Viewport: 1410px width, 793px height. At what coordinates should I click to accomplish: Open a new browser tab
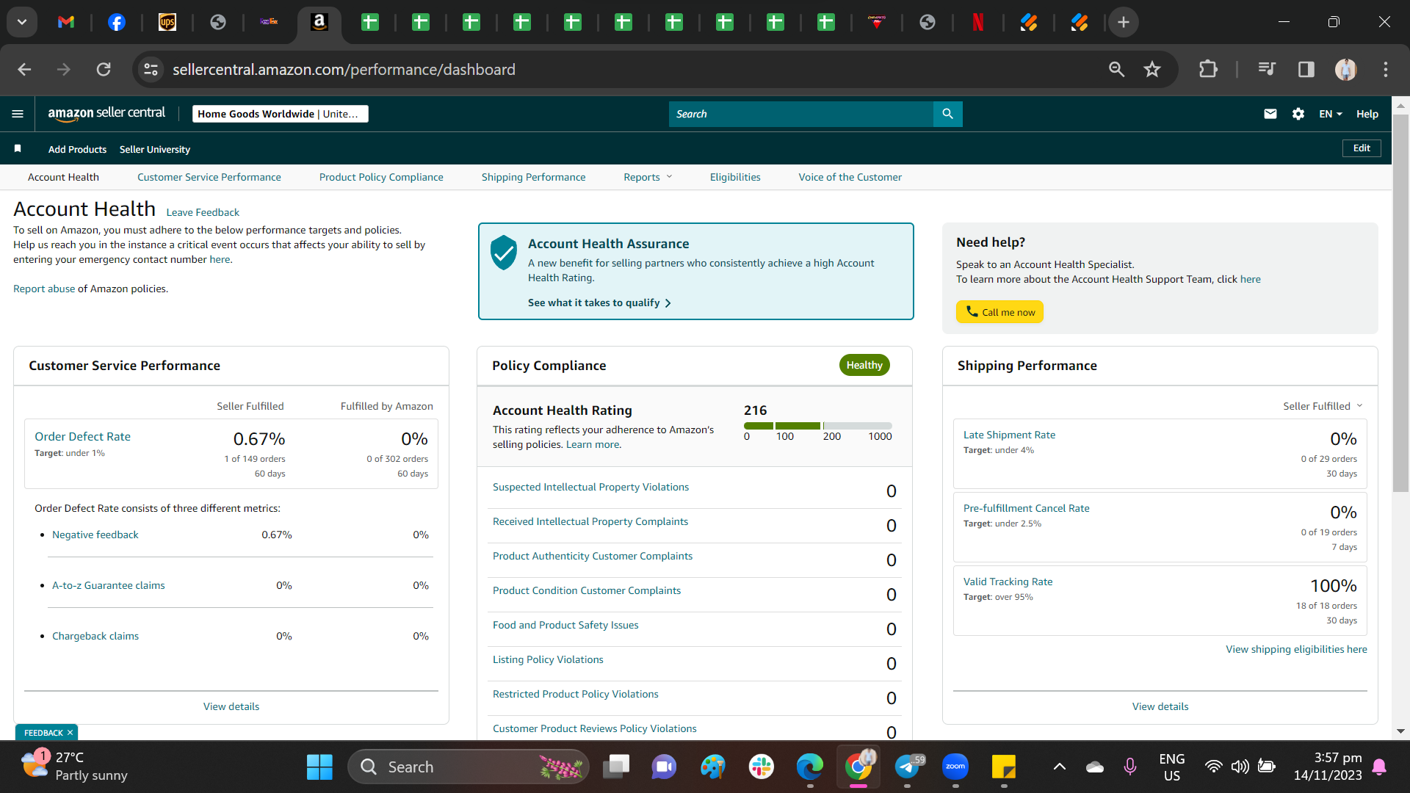(1123, 22)
